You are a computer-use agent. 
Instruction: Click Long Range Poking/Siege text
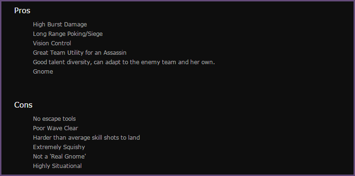point(68,34)
